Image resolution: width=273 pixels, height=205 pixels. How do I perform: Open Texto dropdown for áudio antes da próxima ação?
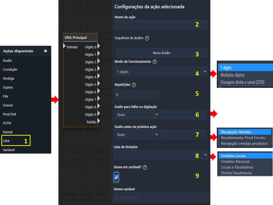[x=137, y=134]
